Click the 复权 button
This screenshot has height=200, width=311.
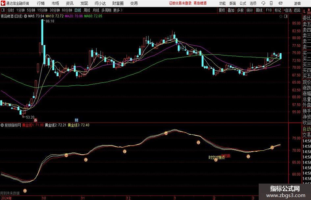(x=222, y=10)
